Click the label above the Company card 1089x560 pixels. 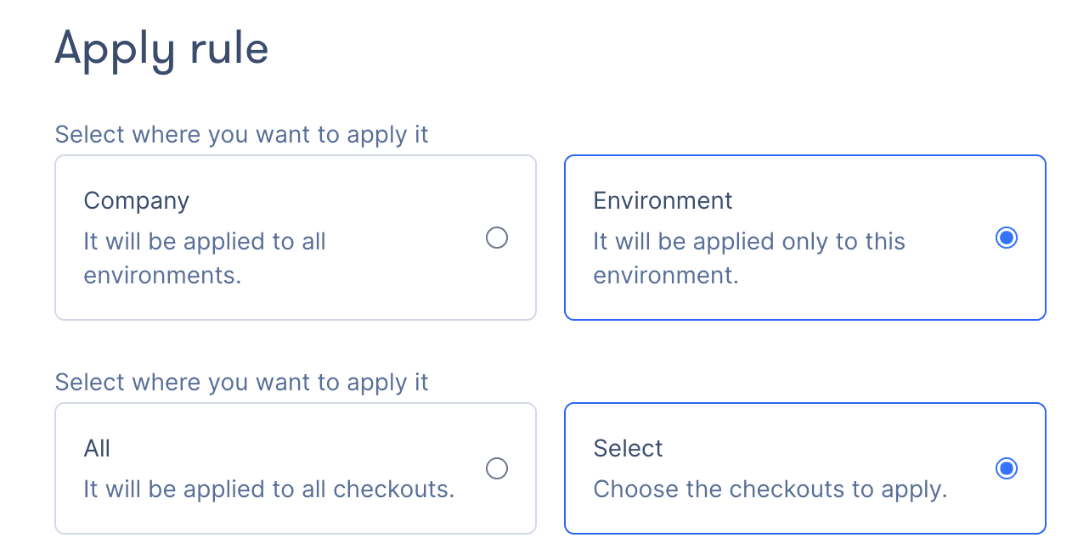pos(241,135)
